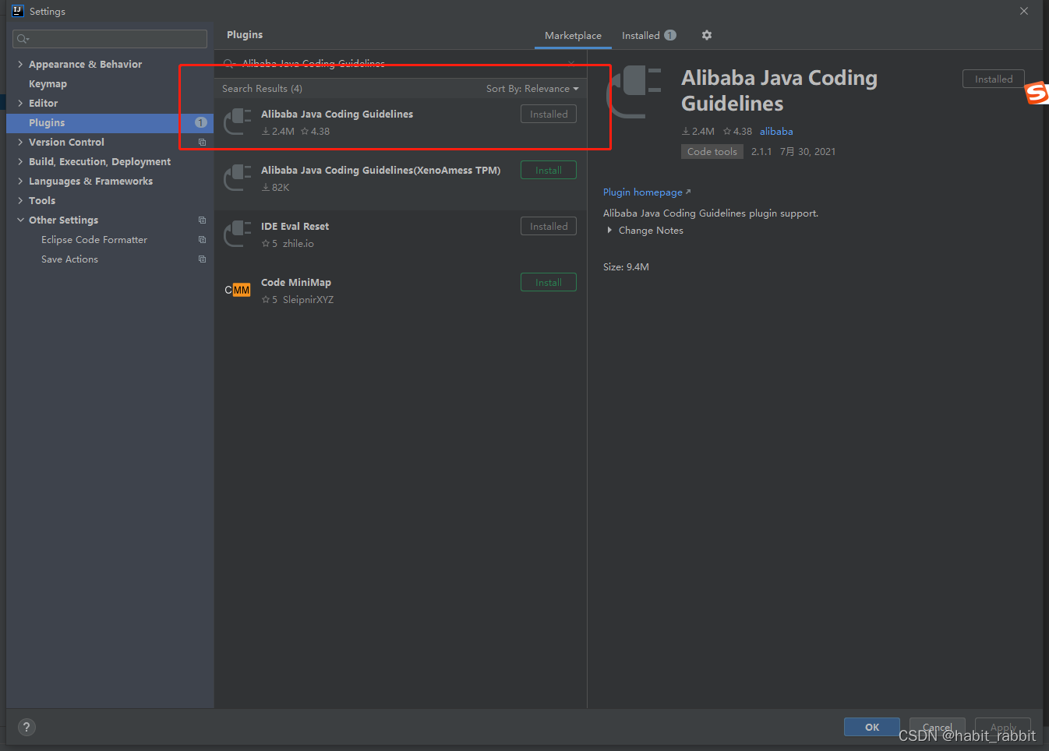Click the Code MiniMap plugin icon

[x=237, y=289]
